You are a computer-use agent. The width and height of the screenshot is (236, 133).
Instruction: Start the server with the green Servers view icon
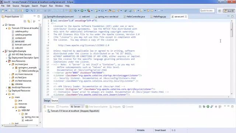tap(208, 106)
